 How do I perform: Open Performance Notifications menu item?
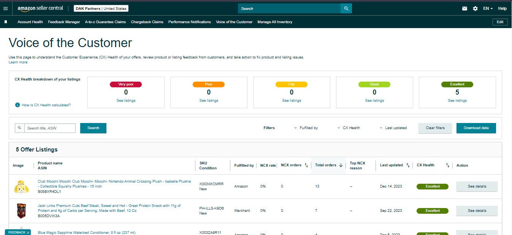(190, 22)
